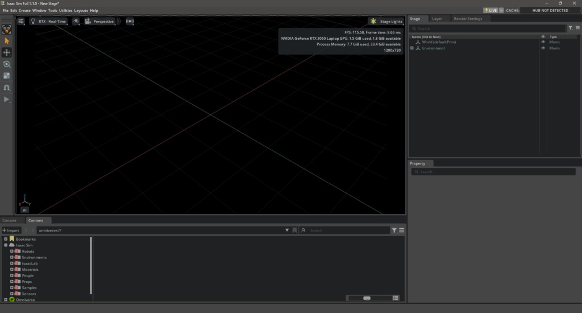Click the Import button in Content panel

click(x=11, y=230)
